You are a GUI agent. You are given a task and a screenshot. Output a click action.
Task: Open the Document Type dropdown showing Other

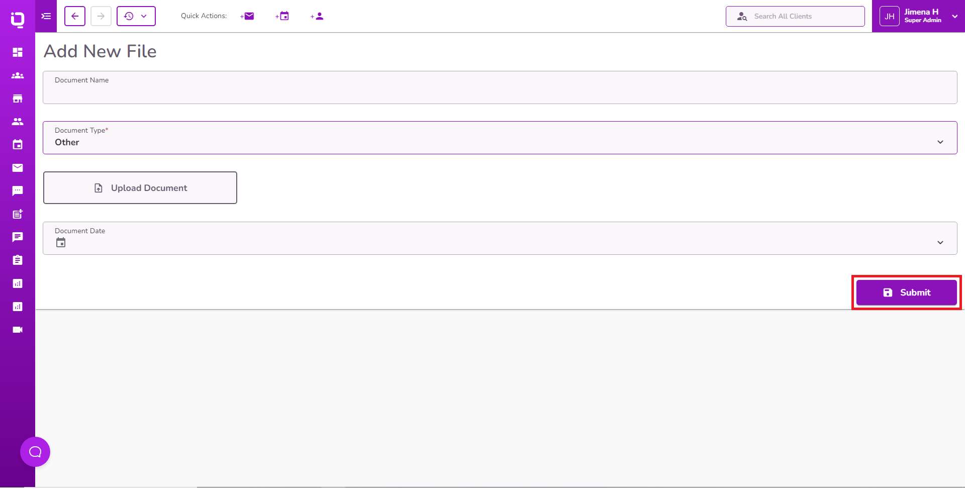(940, 142)
